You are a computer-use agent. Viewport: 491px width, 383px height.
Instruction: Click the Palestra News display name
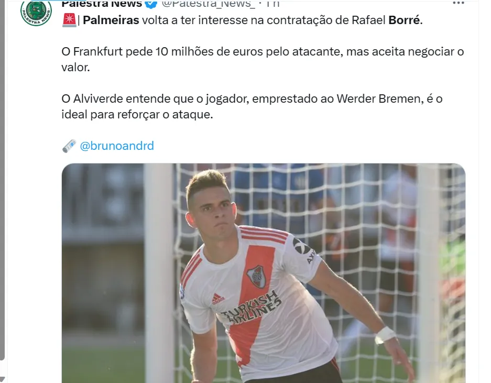[x=102, y=4]
